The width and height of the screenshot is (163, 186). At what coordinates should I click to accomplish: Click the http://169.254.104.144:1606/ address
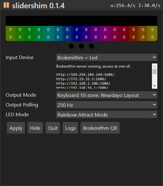(x=85, y=75)
